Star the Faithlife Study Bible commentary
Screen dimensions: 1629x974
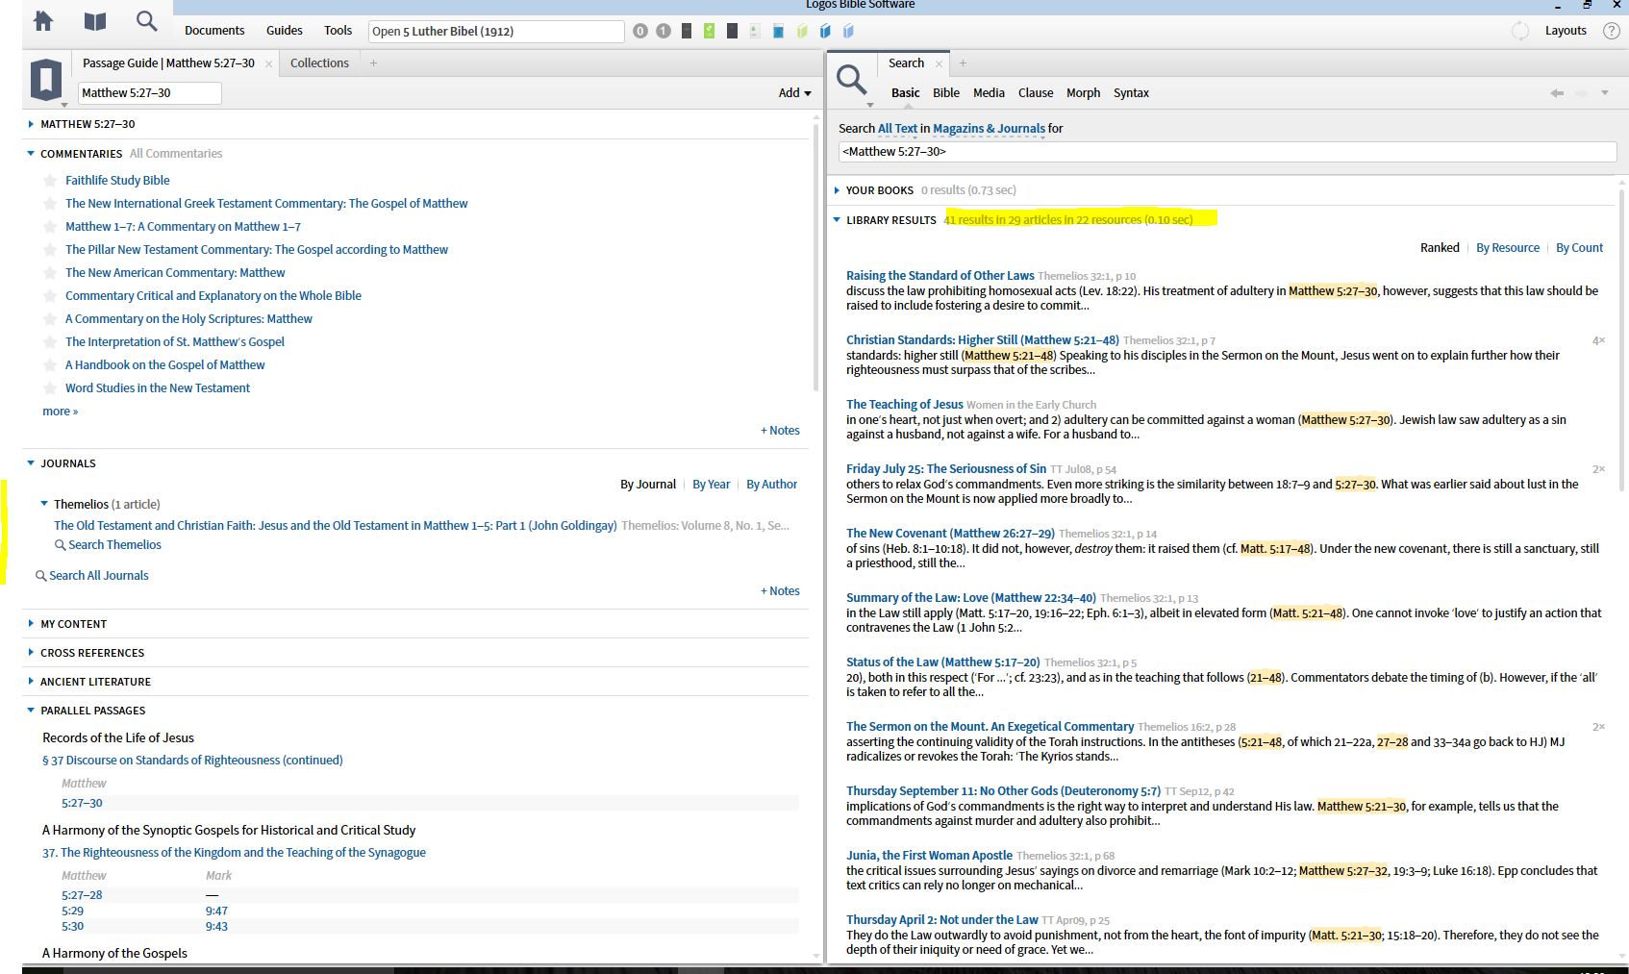(50, 181)
